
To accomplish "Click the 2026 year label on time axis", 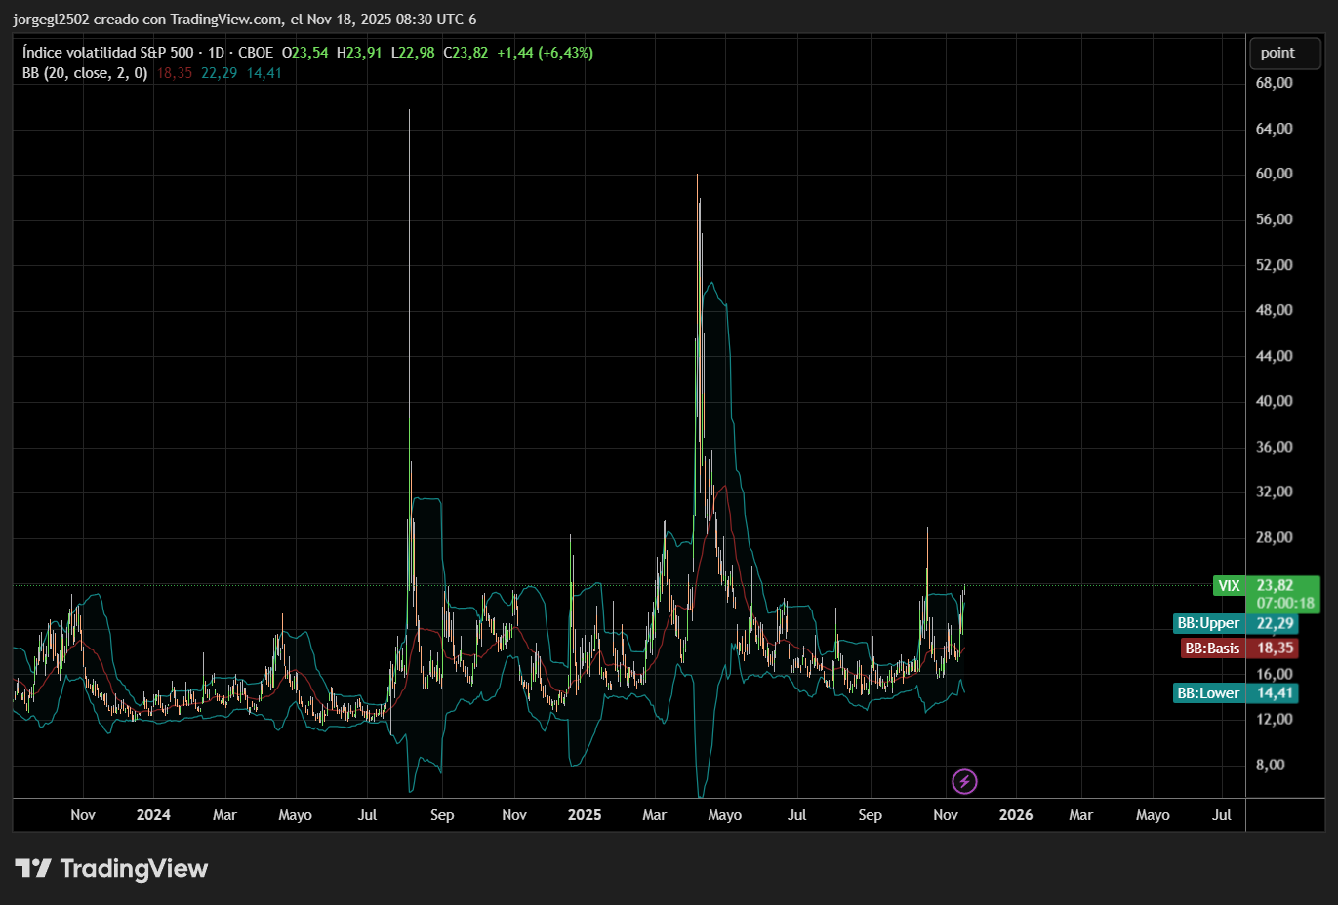I will tap(1016, 815).
